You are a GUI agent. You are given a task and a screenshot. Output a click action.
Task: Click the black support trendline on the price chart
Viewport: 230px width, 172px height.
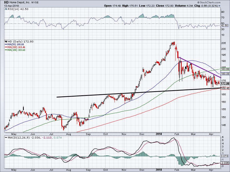139,92
